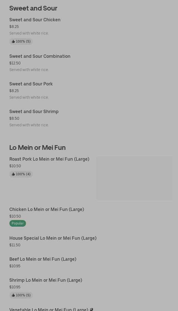Click thumbs-up rating on Shrimp Lo Mein

coord(21,295)
